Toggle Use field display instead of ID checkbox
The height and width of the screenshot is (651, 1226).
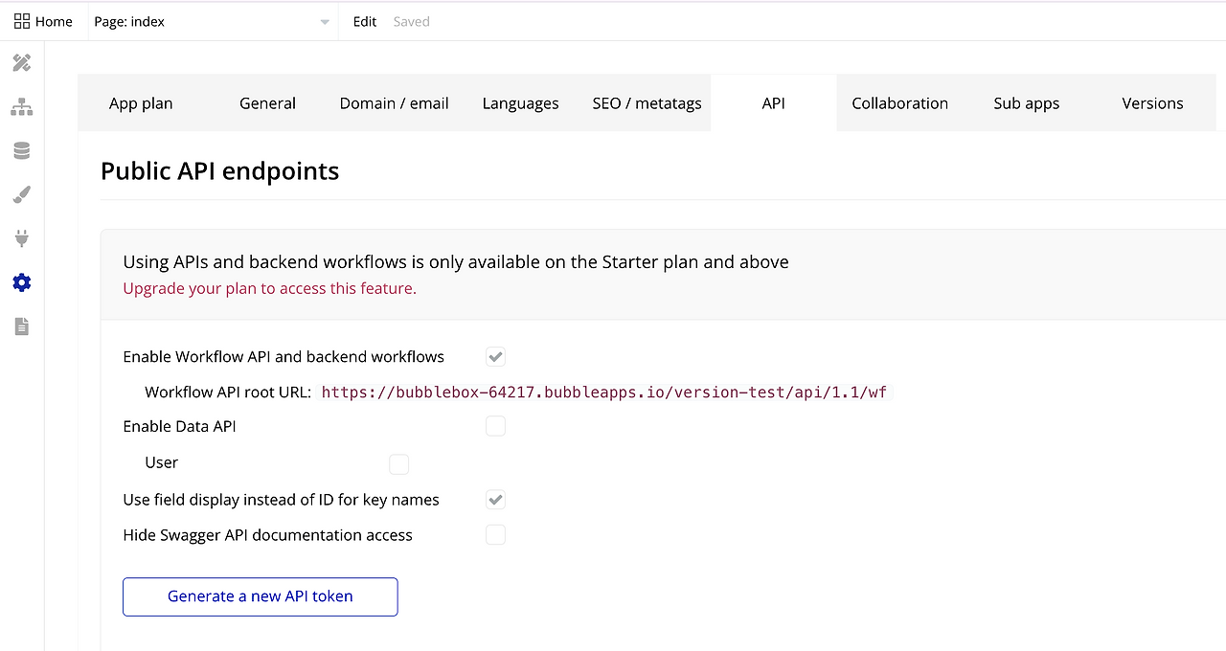(495, 500)
